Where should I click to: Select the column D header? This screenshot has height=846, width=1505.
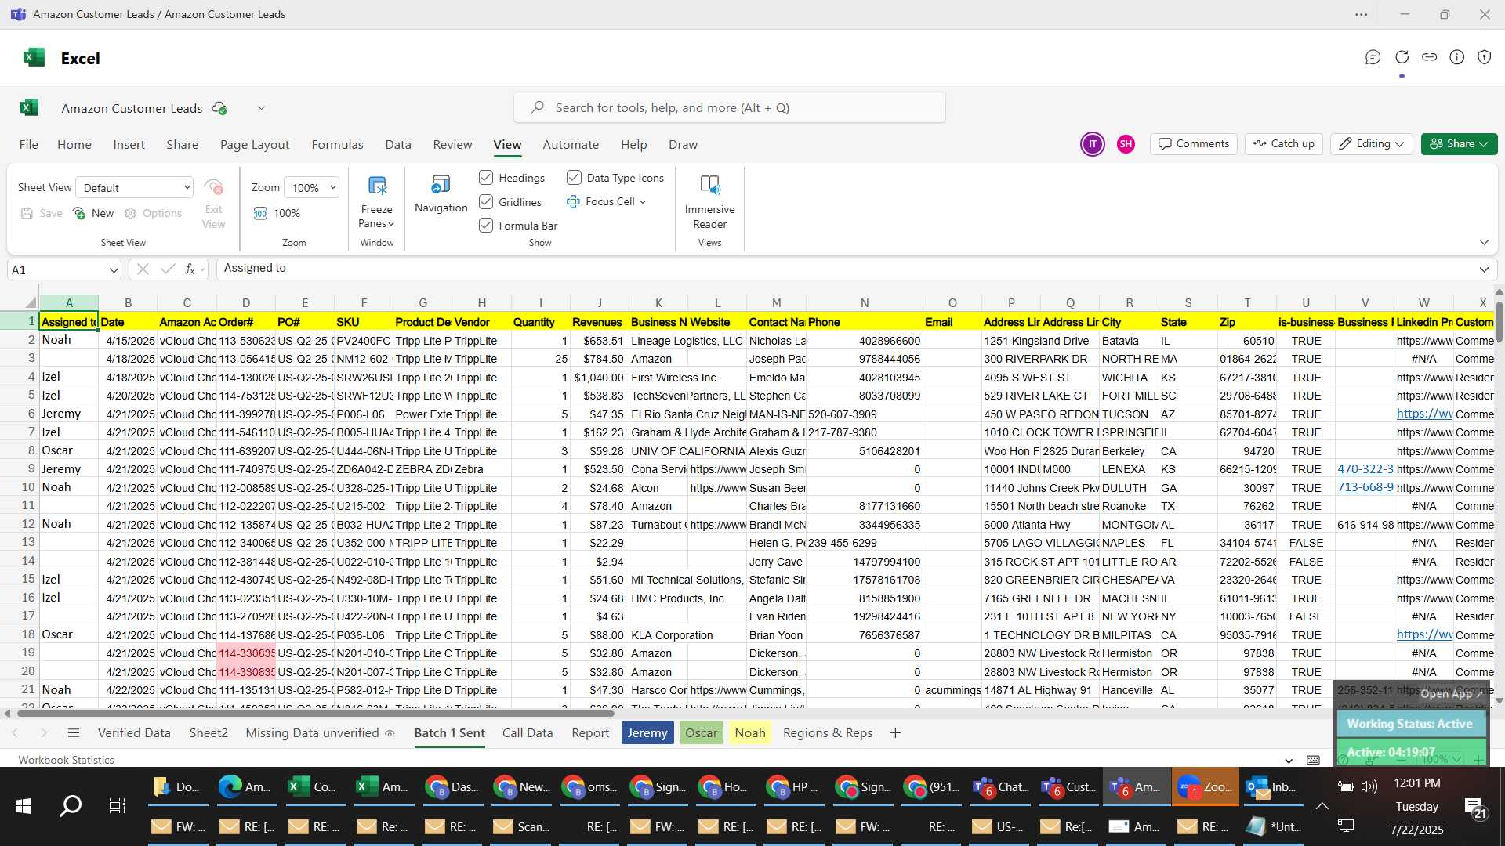coord(245,303)
